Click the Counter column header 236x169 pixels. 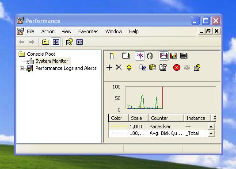tap(166, 118)
